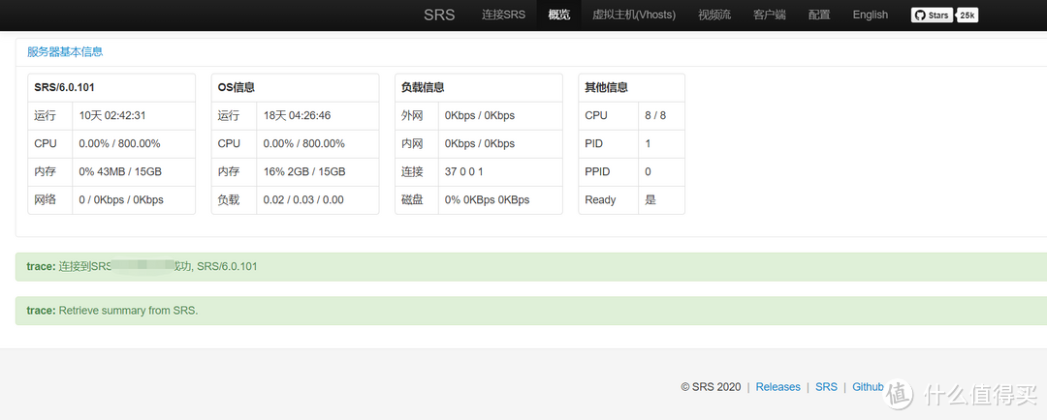This screenshot has height=420, width=1047.
Task: Open the Github footer link
Action: click(868, 387)
